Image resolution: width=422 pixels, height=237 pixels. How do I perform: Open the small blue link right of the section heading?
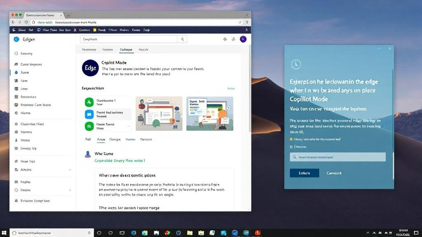(x=231, y=88)
